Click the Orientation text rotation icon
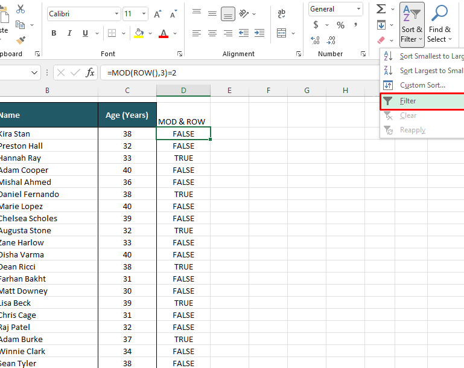 pyautogui.click(x=244, y=14)
